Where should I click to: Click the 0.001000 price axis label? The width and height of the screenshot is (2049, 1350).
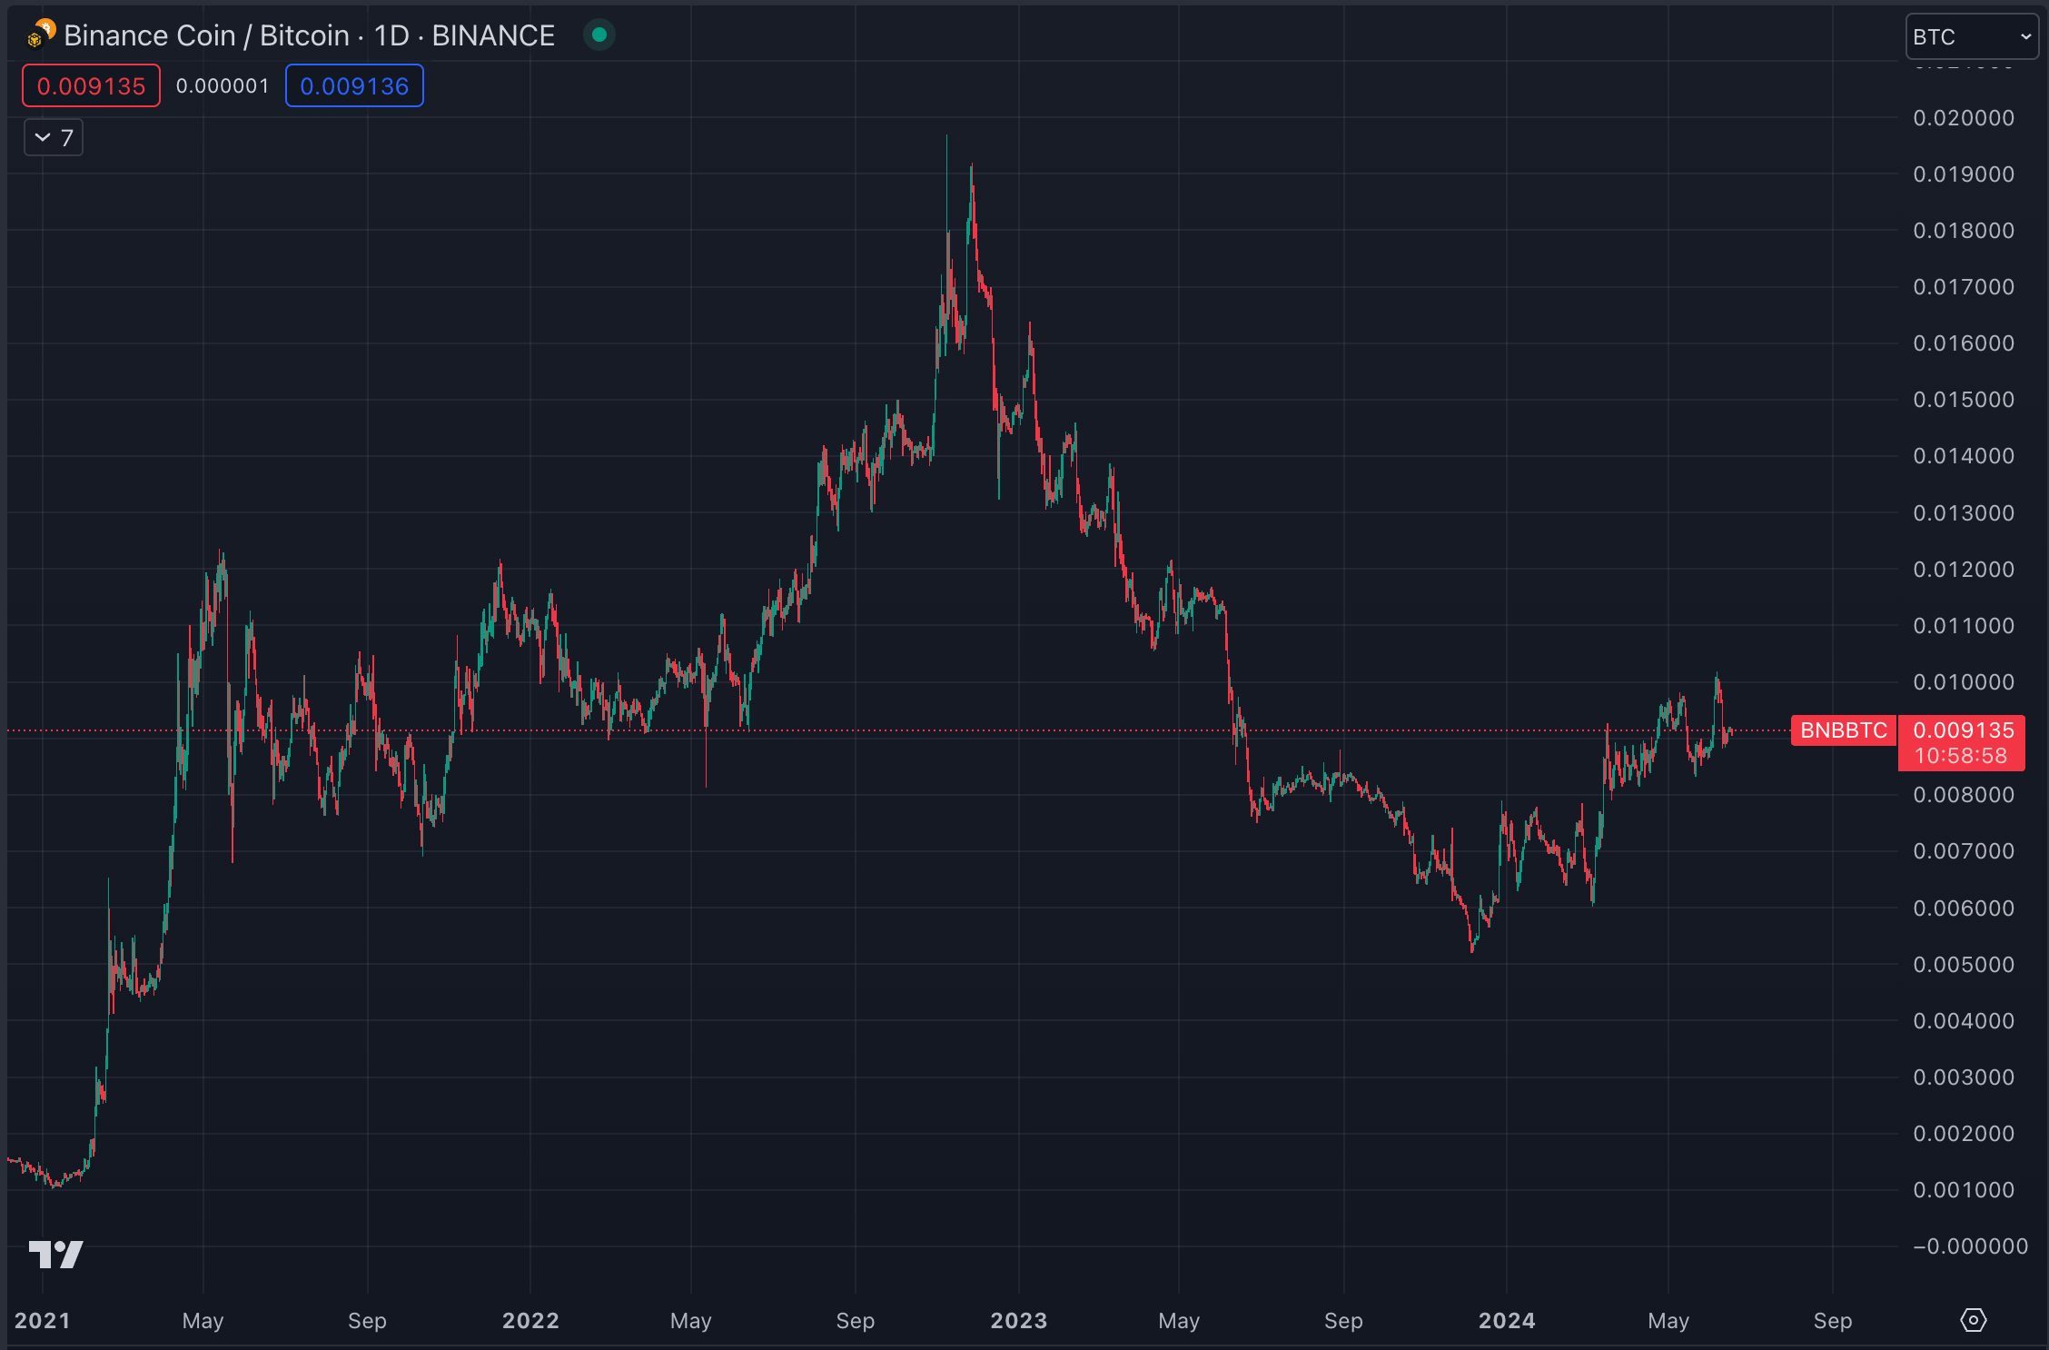click(x=1964, y=1190)
